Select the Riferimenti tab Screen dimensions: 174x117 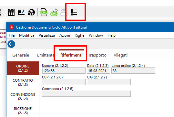(71, 55)
